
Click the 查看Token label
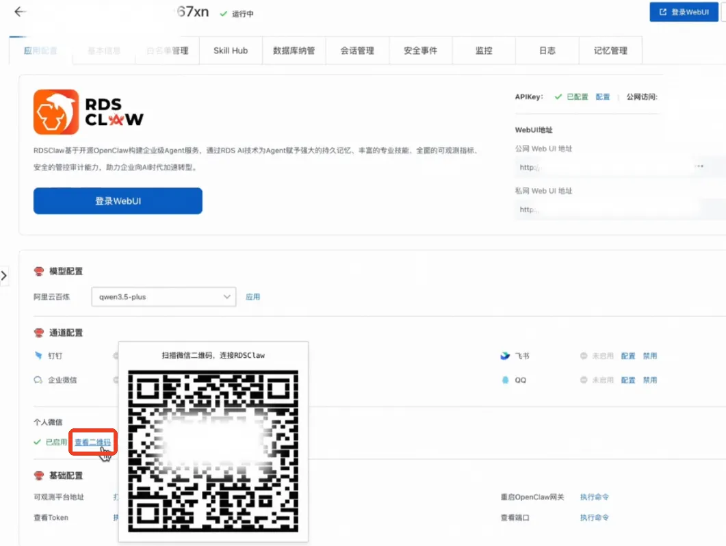coord(51,517)
